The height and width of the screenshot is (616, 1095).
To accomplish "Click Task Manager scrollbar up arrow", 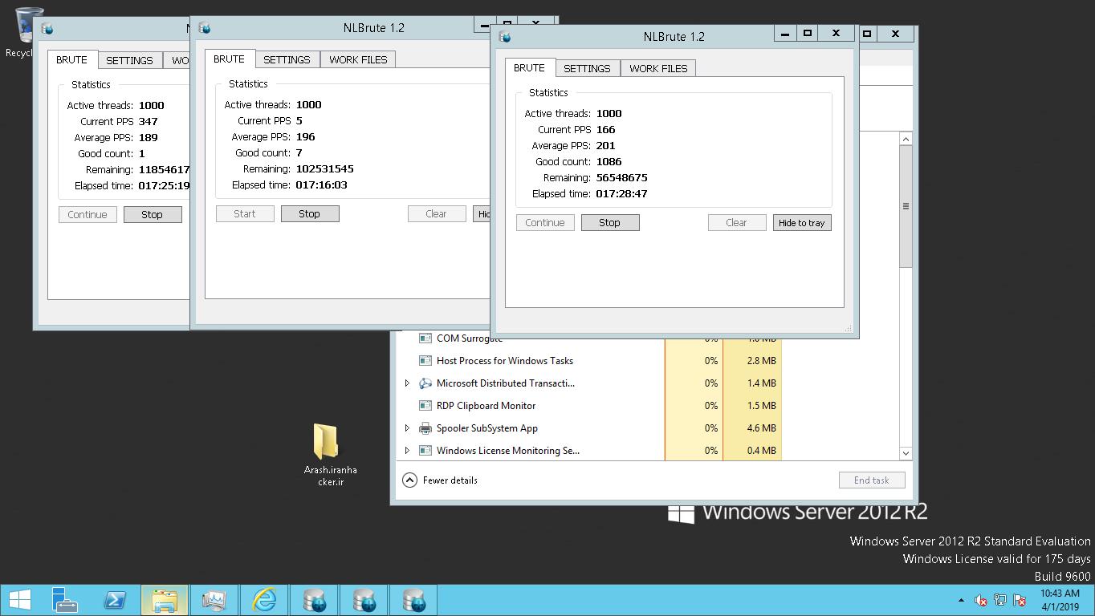I will pyautogui.click(x=906, y=140).
